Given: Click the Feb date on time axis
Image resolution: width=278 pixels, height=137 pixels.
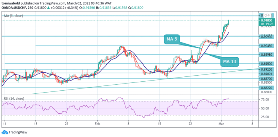Looking at the screenshot, I should pyautogui.click(x=98, y=123).
